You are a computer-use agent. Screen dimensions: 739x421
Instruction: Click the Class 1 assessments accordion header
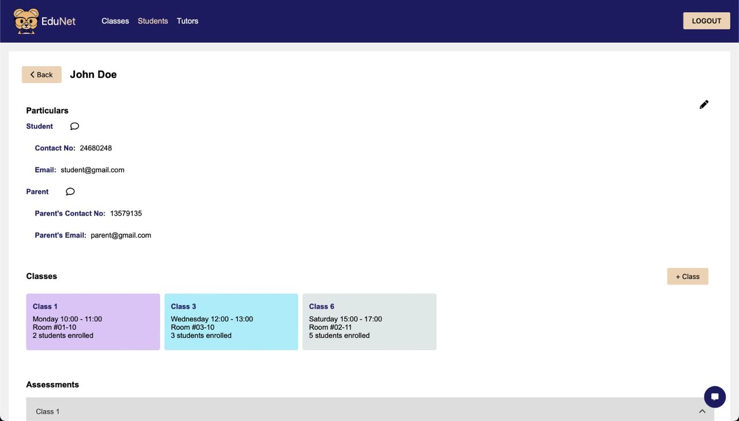click(x=370, y=409)
